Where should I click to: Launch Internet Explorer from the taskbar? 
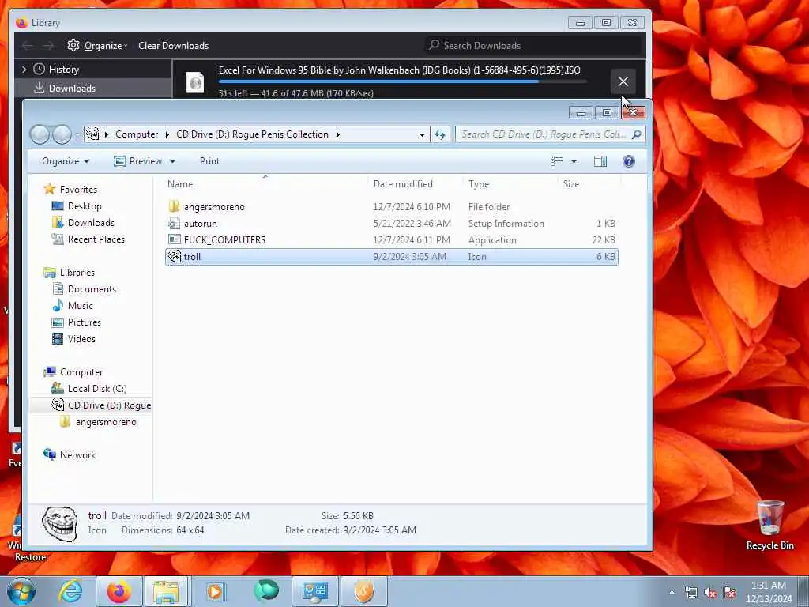tap(70, 591)
